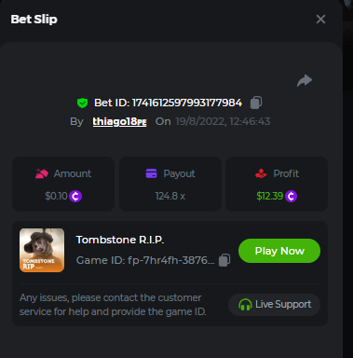Click the share arrow icon
This screenshot has width=353, height=358.
pyautogui.click(x=305, y=81)
